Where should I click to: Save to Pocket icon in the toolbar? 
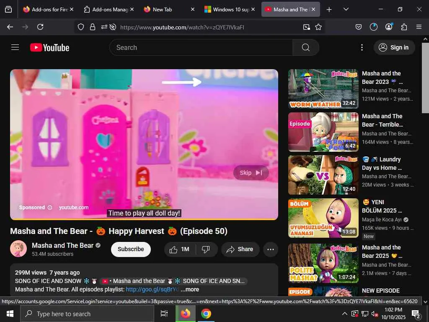(359, 27)
